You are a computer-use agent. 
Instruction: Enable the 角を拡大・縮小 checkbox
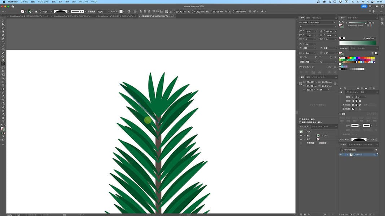[300, 119]
